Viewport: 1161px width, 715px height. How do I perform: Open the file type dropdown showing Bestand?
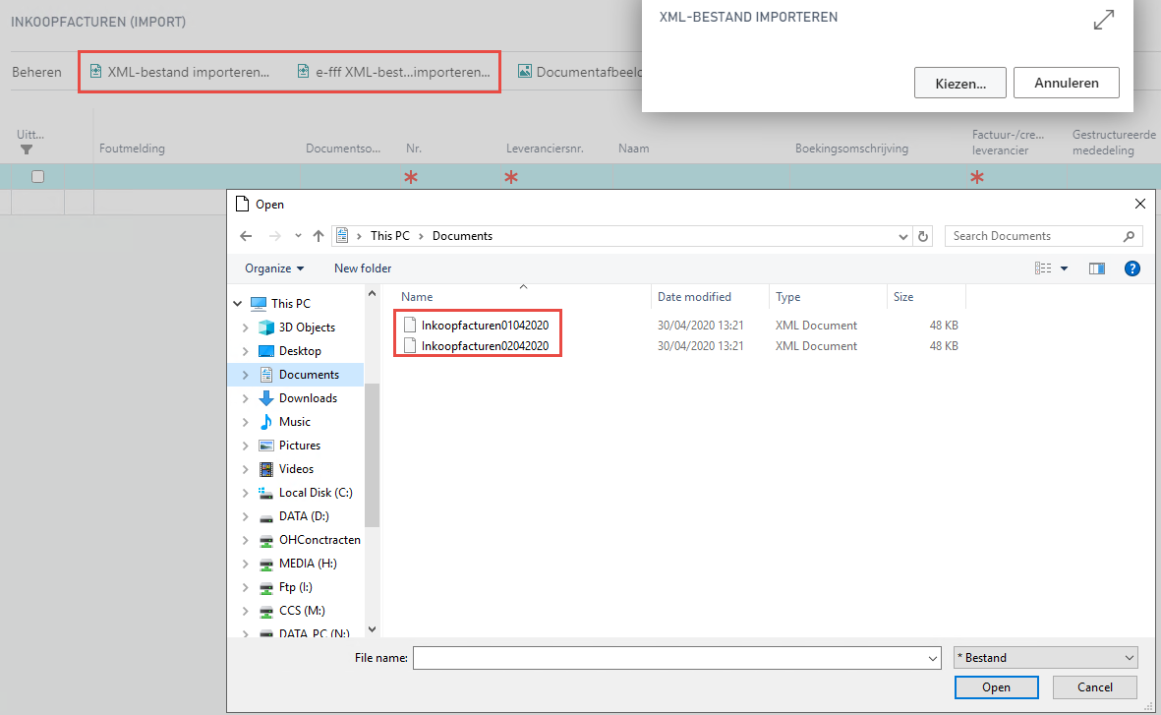pyautogui.click(x=1044, y=657)
